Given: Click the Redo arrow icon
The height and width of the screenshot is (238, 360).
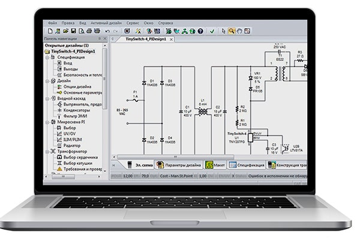Looking at the screenshot, I should pyautogui.click(x=115, y=31).
